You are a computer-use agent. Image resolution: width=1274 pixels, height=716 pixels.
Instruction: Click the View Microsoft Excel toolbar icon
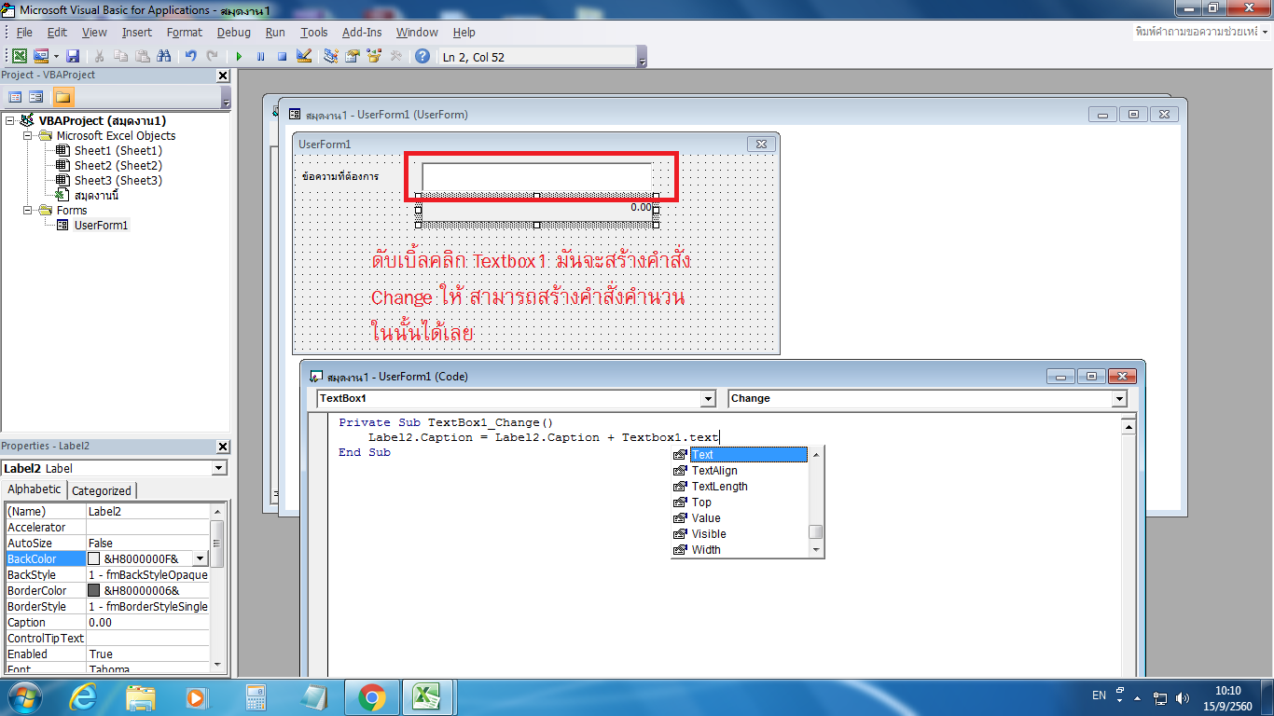pos(20,57)
